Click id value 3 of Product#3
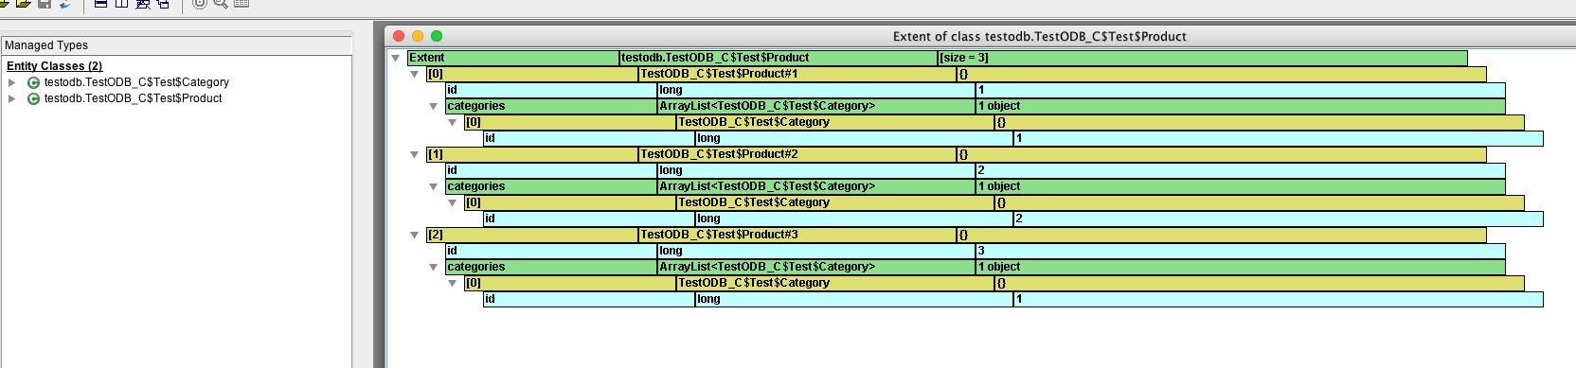This screenshot has width=1576, height=368. (1240, 251)
